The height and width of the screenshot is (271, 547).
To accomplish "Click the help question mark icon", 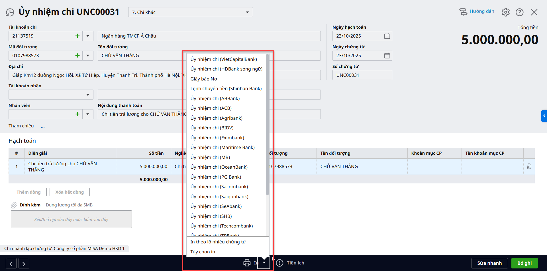I will coord(519,12).
